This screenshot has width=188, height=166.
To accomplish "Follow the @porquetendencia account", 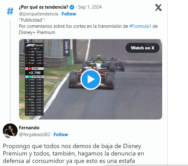I will coord(69,14).
